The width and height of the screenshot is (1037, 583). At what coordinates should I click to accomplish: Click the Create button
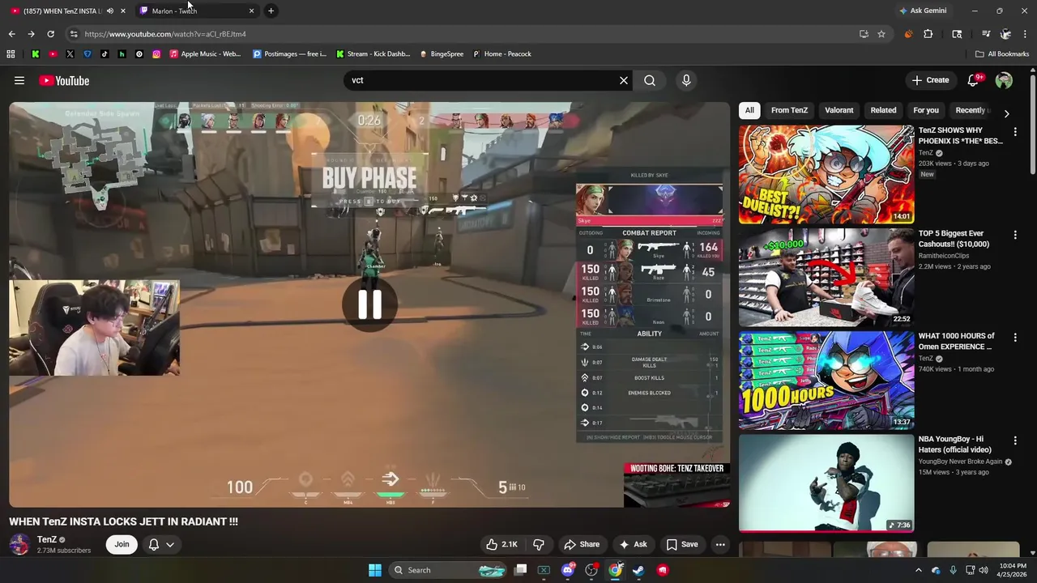(x=930, y=80)
